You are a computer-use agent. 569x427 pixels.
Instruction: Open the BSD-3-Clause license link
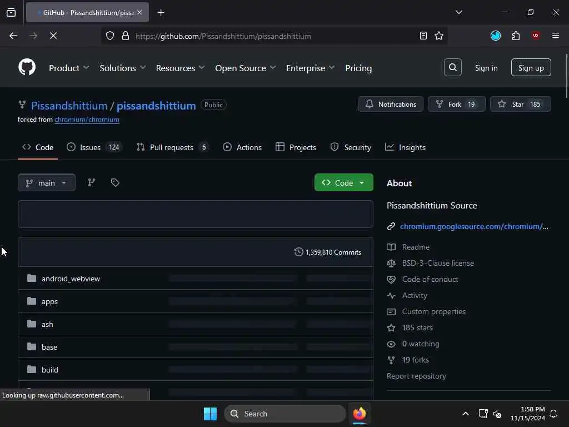[x=438, y=263]
